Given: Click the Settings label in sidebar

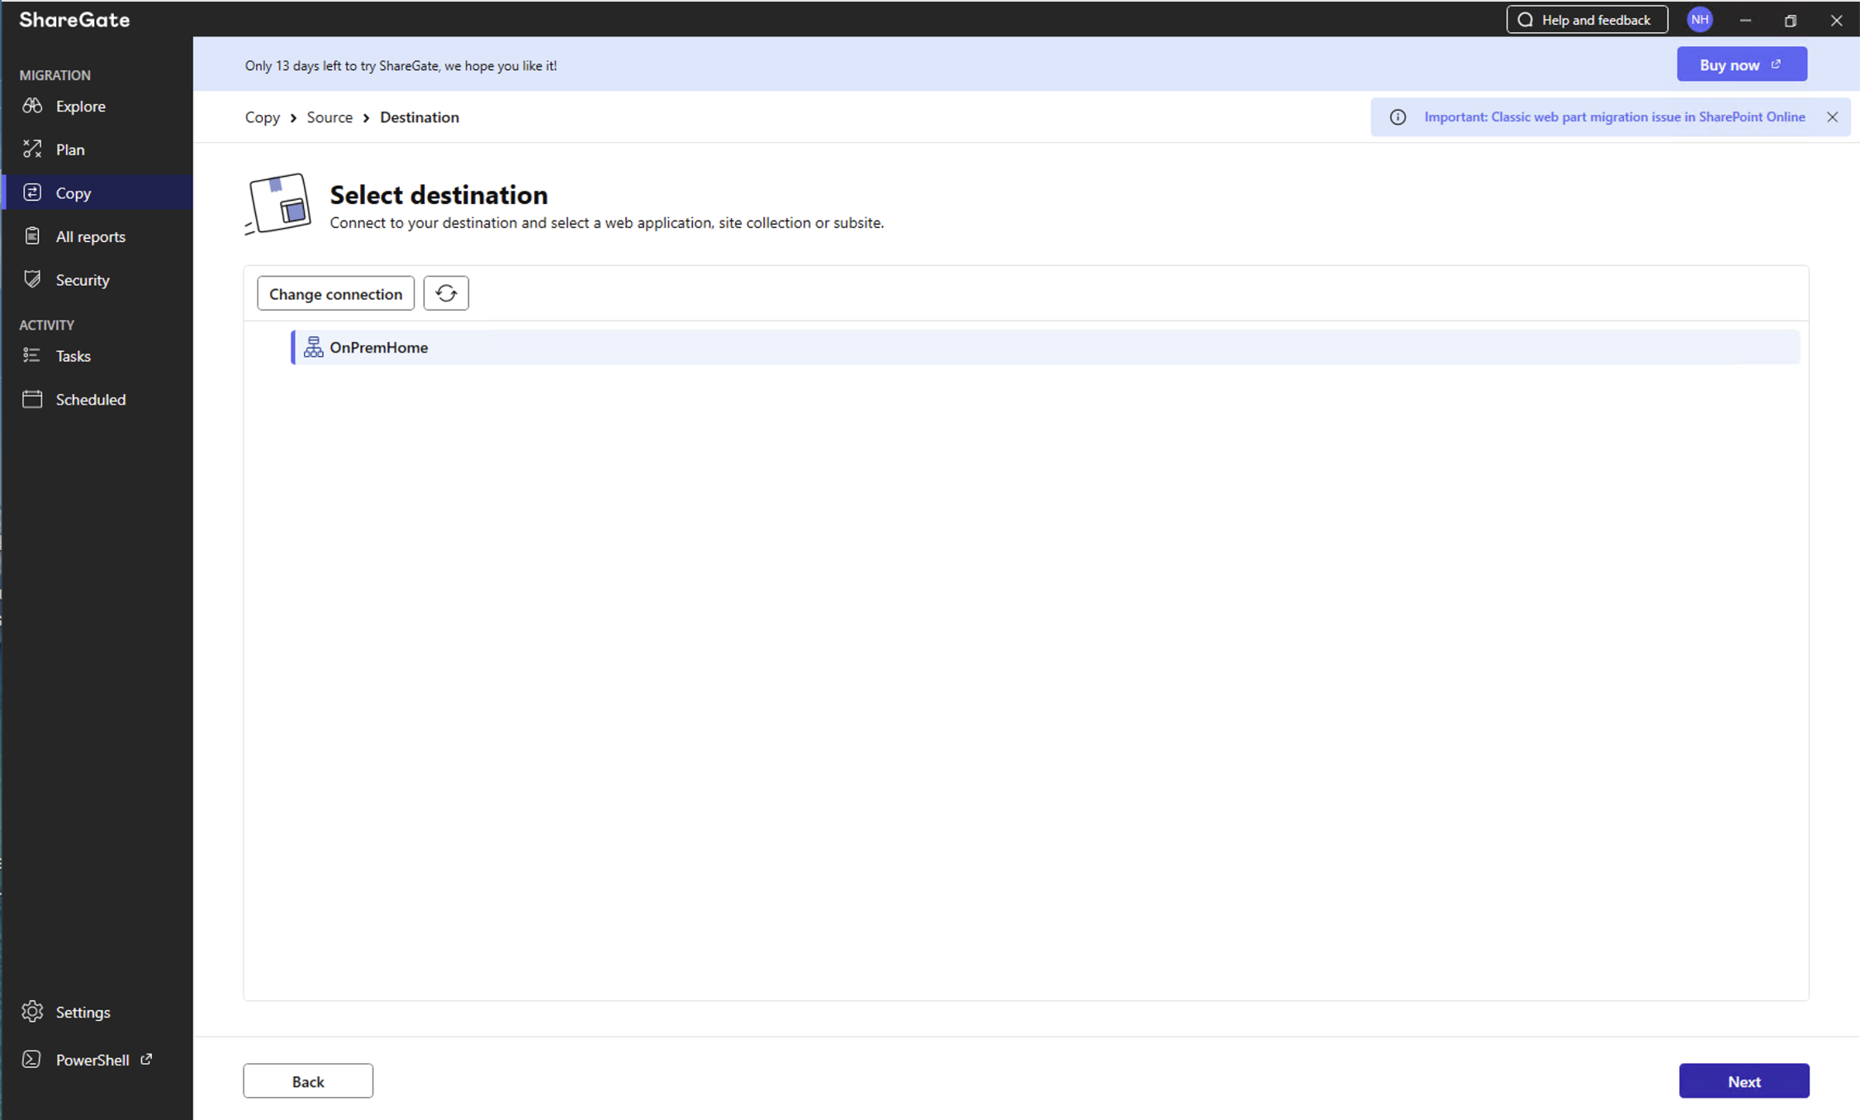Looking at the screenshot, I should (83, 1013).
